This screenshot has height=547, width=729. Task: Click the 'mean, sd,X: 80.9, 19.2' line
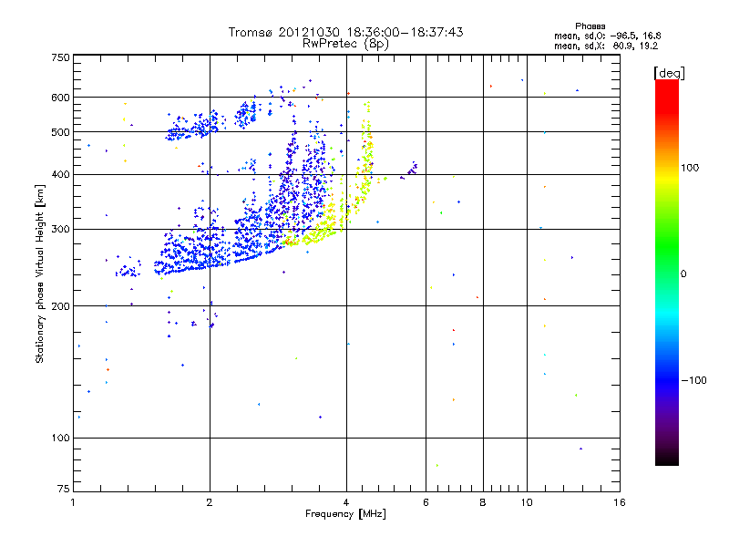pos(606,46)
